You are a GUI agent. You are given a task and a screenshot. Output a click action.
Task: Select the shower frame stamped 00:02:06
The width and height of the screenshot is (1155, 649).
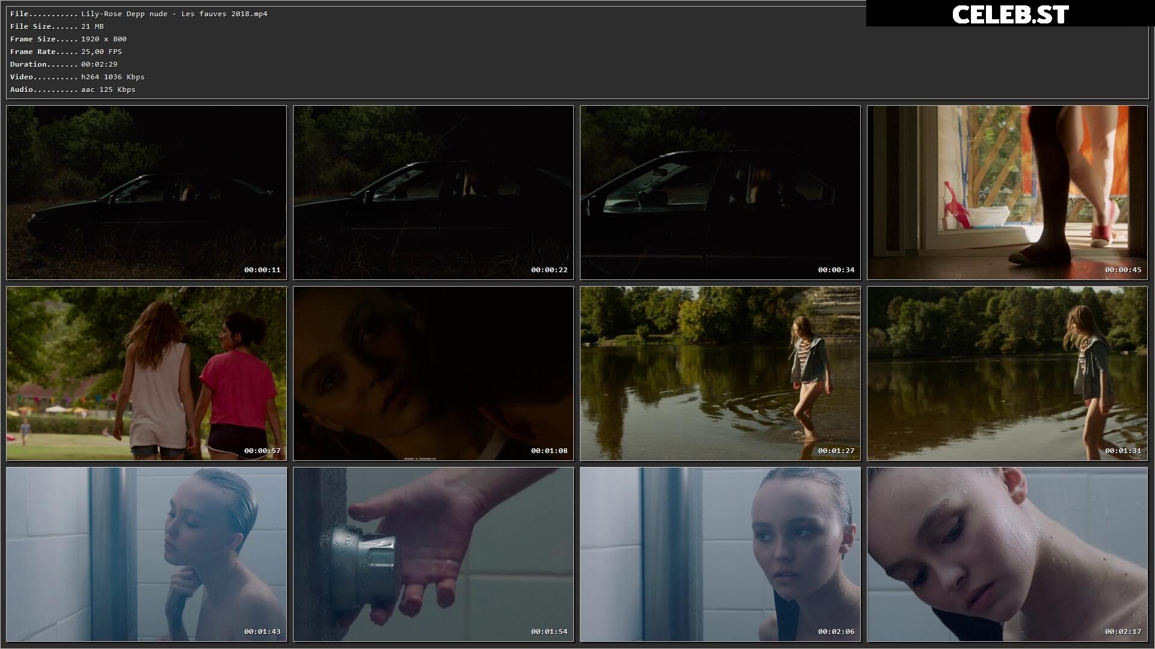[720, 555]
